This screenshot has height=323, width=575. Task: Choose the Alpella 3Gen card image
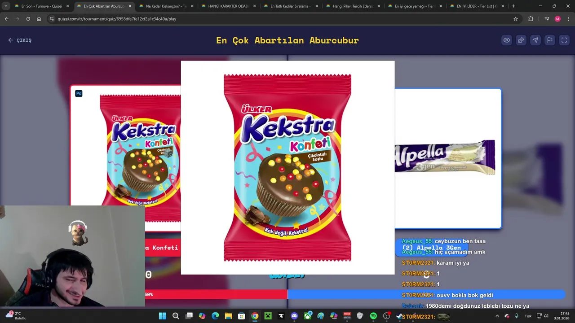tap(447, 158)
